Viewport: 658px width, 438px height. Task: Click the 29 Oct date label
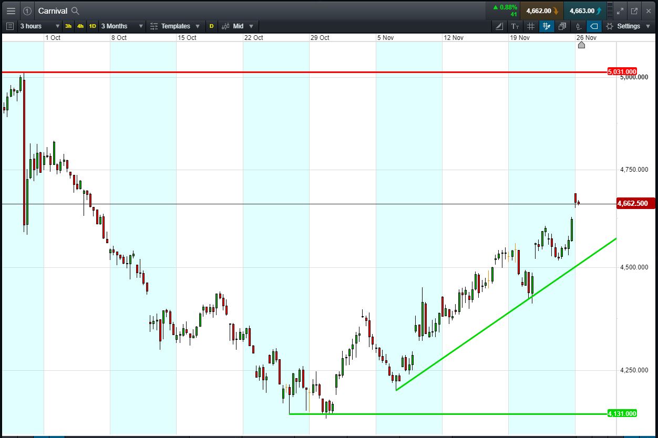tap(320, 38)
